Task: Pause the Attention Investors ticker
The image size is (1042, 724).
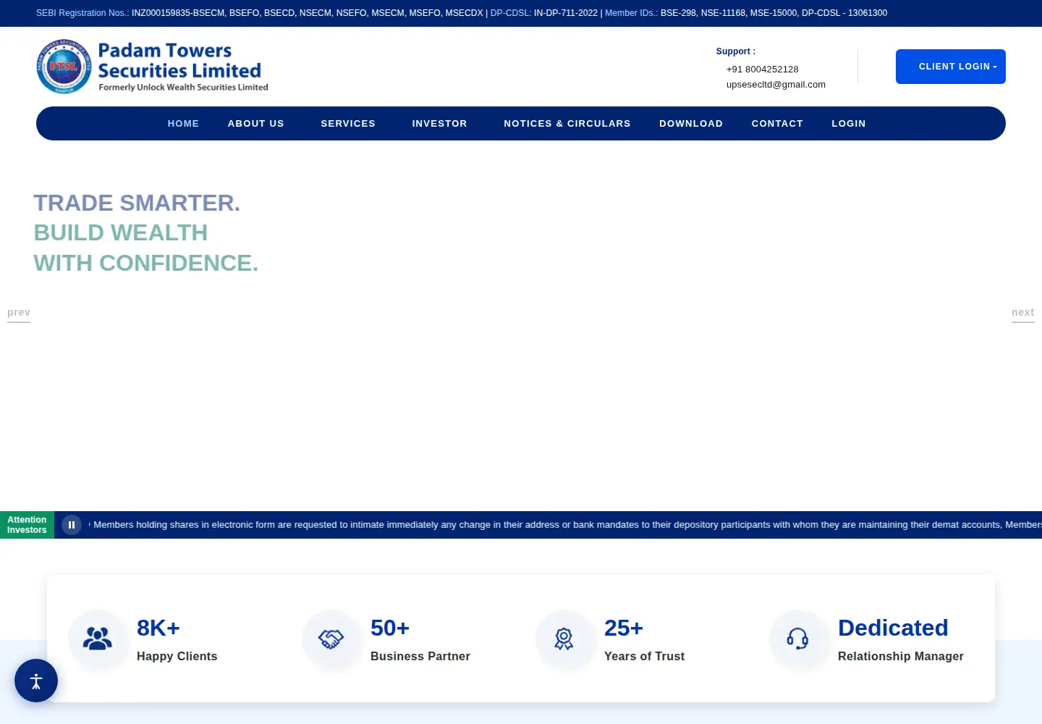Action: 72,525
